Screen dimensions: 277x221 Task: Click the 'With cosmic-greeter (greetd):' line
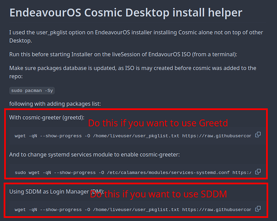click(x=47, y=118)
